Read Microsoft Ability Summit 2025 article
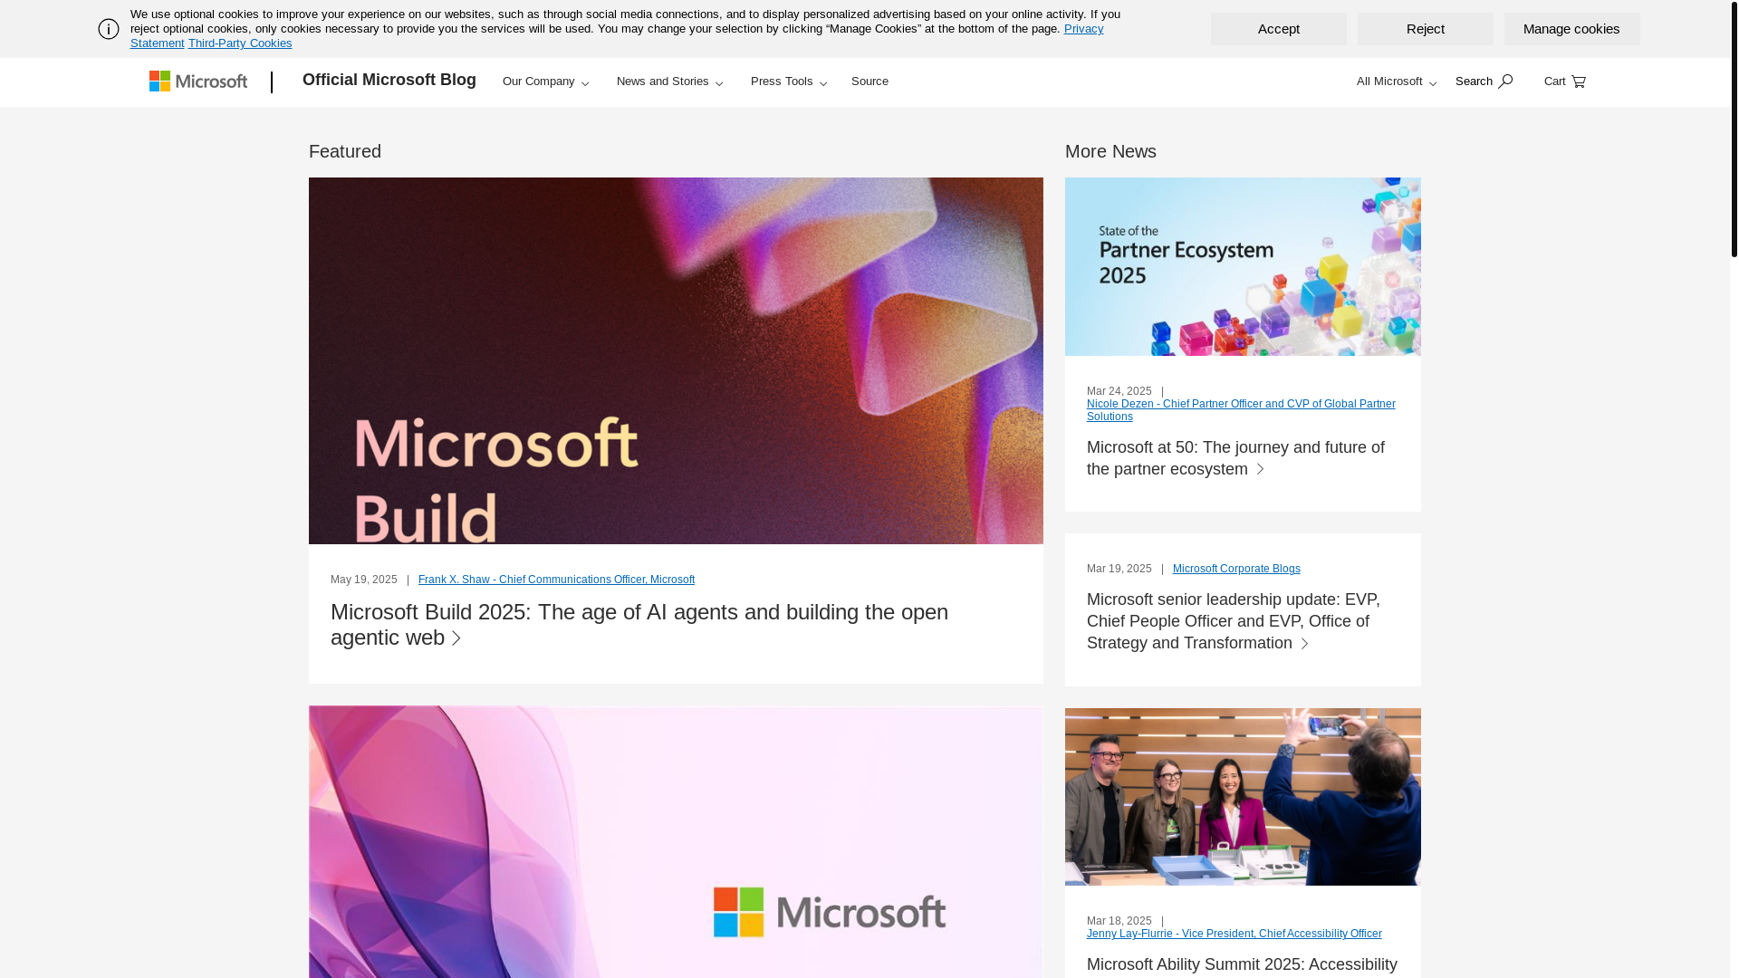 (x=1242, y=965)
